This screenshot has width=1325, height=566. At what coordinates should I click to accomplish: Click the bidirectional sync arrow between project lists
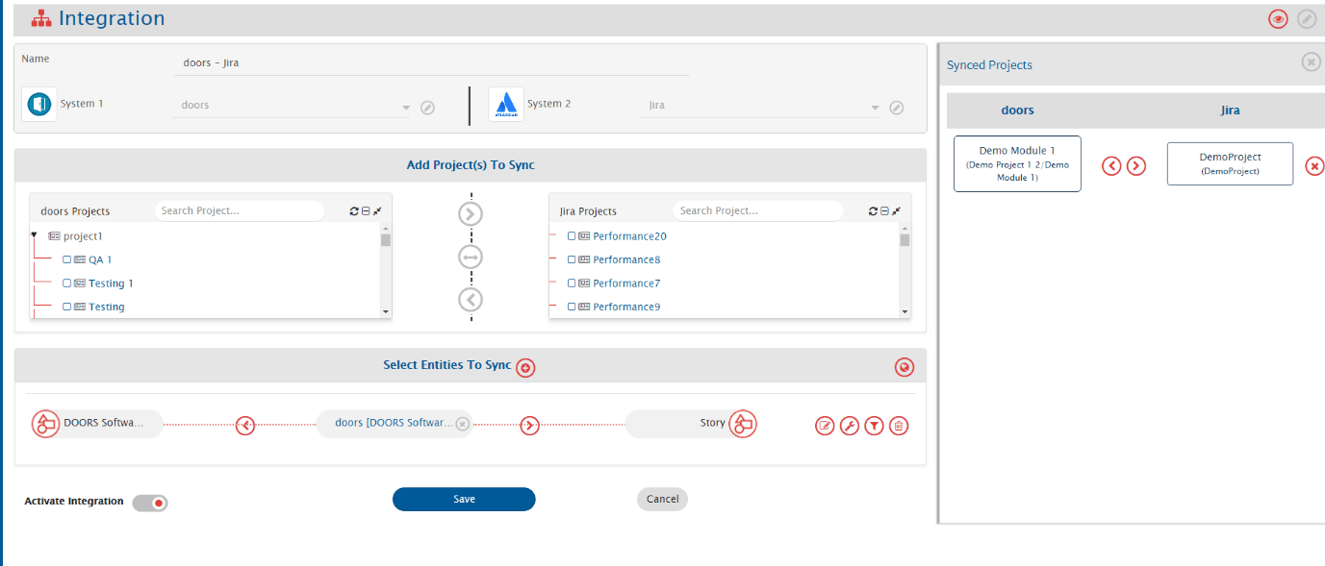pos(471,258)
